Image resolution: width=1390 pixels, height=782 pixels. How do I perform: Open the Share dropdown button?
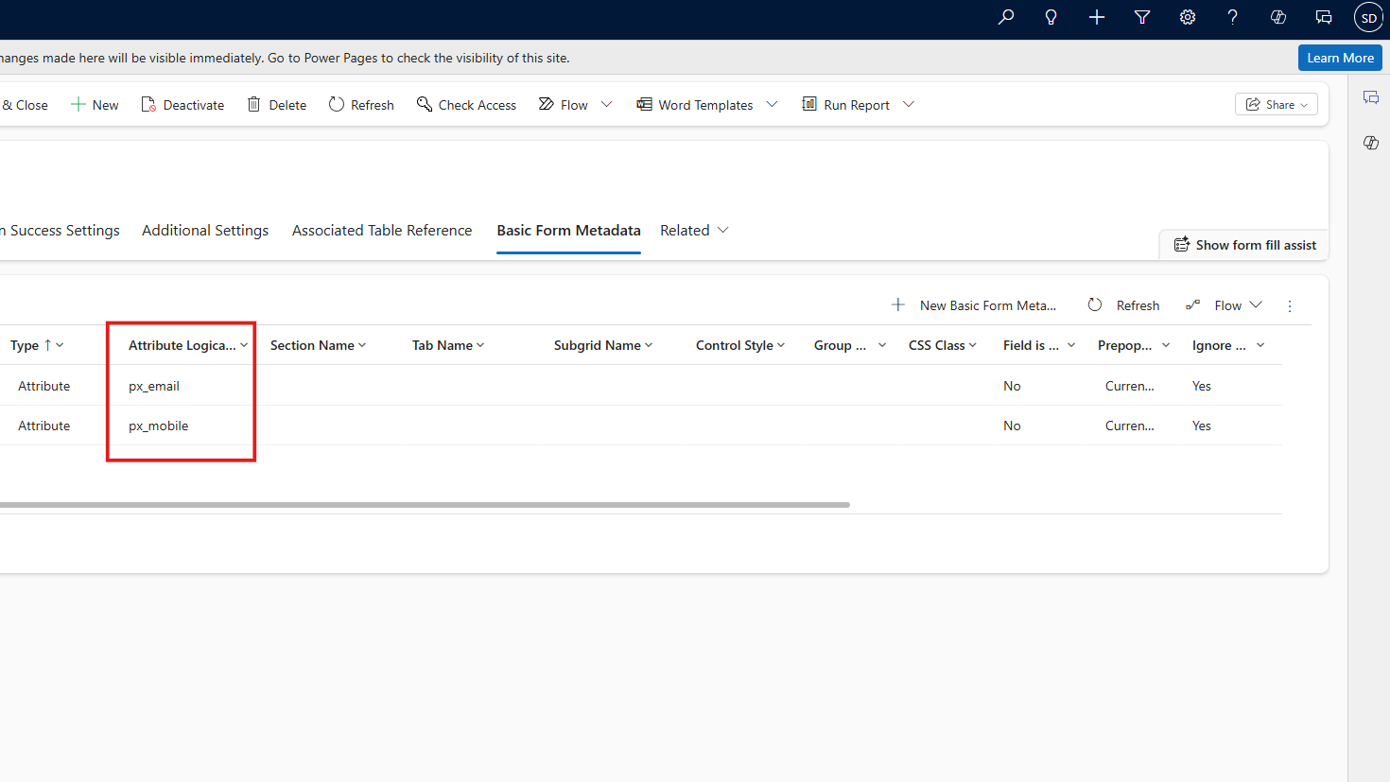(1276, 105)
